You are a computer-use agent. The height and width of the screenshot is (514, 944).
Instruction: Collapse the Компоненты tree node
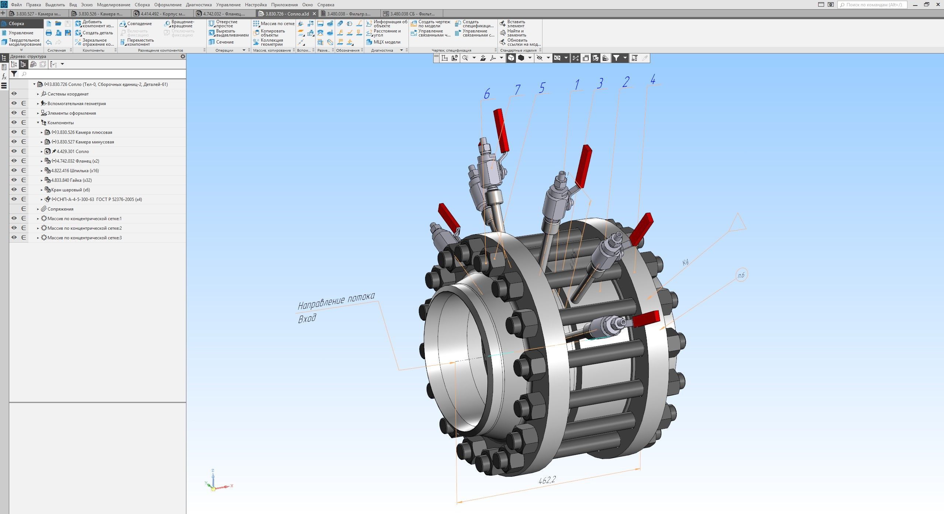38,123
